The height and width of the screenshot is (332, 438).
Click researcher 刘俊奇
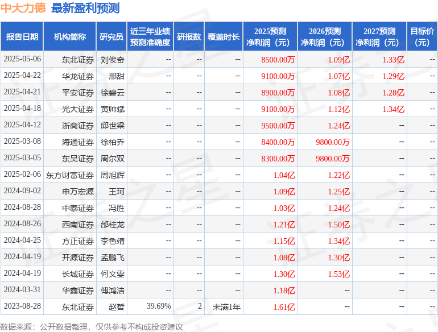click(112, 60)
